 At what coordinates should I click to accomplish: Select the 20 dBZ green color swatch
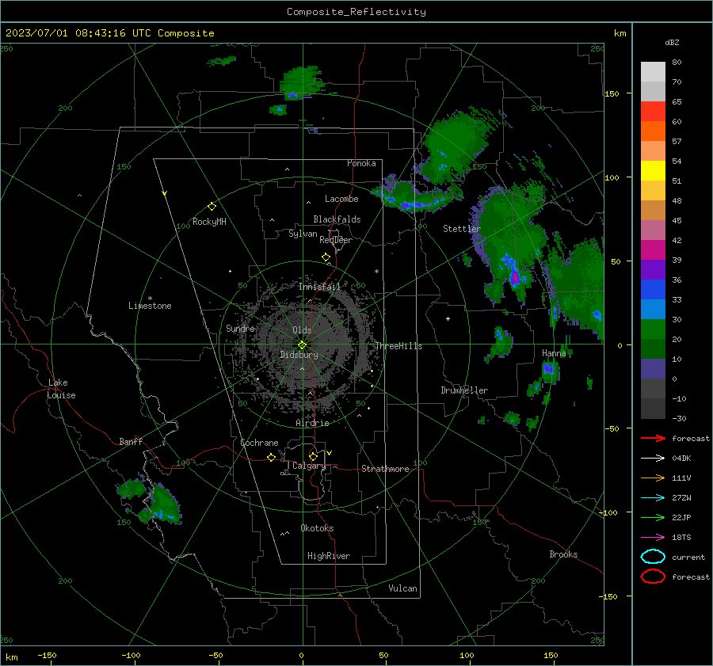coord(653,329)
